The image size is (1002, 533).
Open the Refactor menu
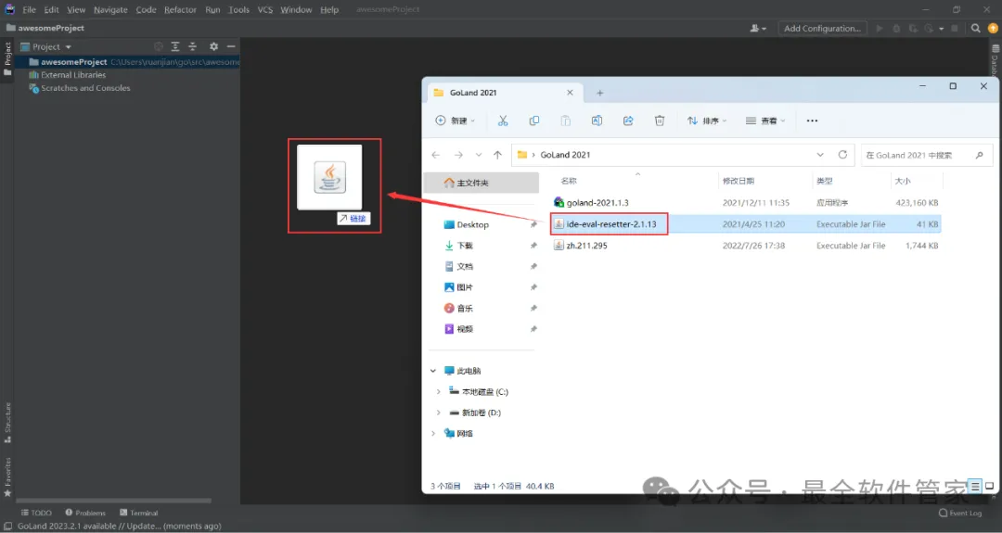click(x=180, y=9)
